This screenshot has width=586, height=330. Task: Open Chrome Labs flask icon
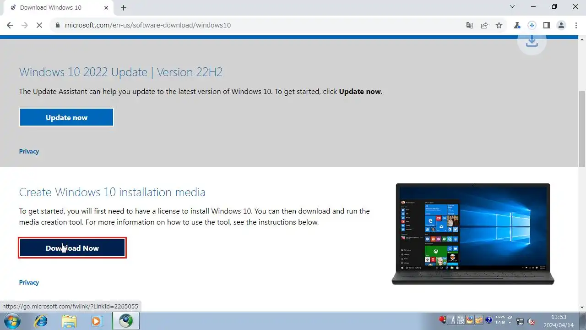[517, 25]
